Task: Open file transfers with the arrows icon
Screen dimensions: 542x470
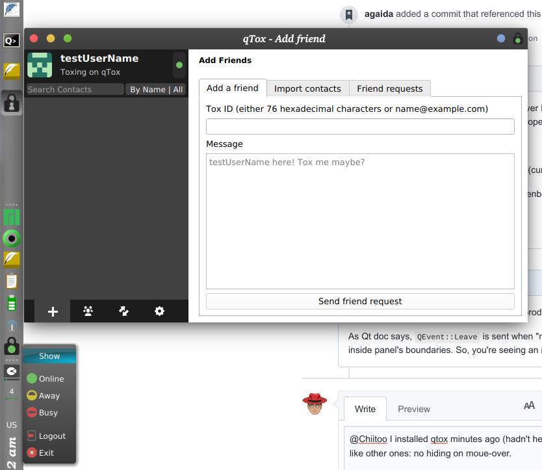Action: pos(123,311)
